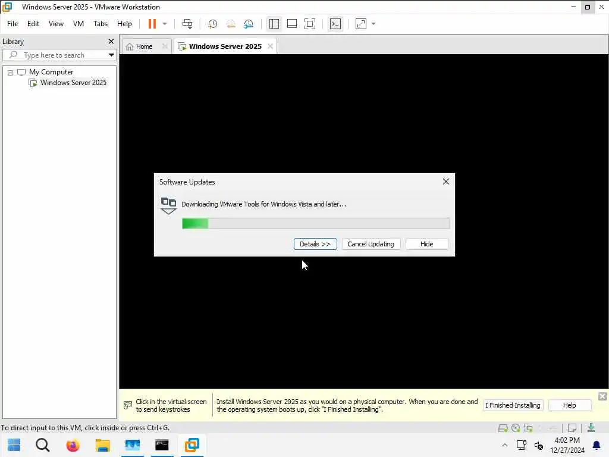
Task: Click the download progress bar
Action: 316,224
